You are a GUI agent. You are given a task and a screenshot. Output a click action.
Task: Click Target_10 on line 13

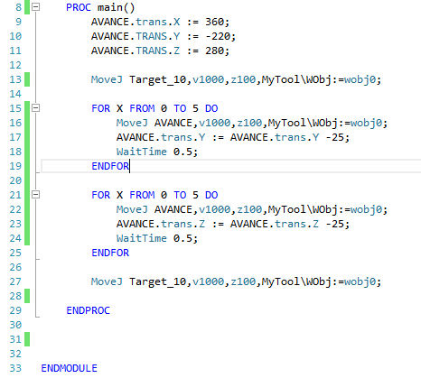[158, 79]
